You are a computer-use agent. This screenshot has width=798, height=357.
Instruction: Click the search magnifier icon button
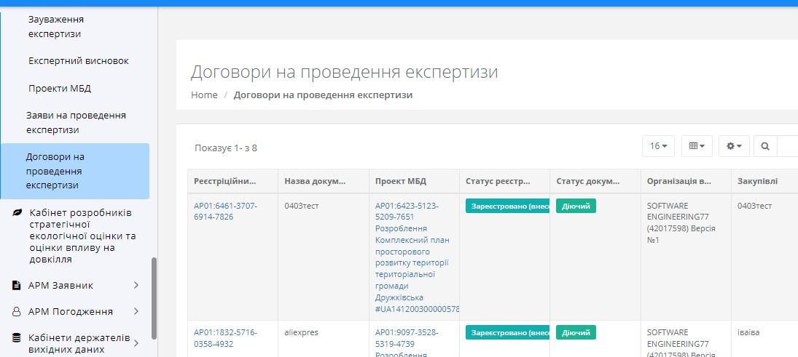coord(764,146)
